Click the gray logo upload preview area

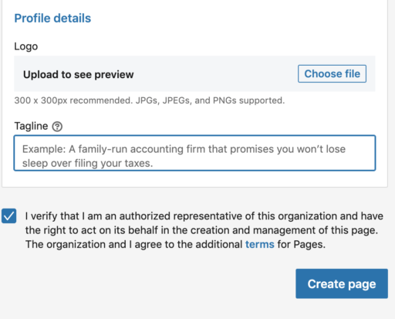(x=194, y=73)
